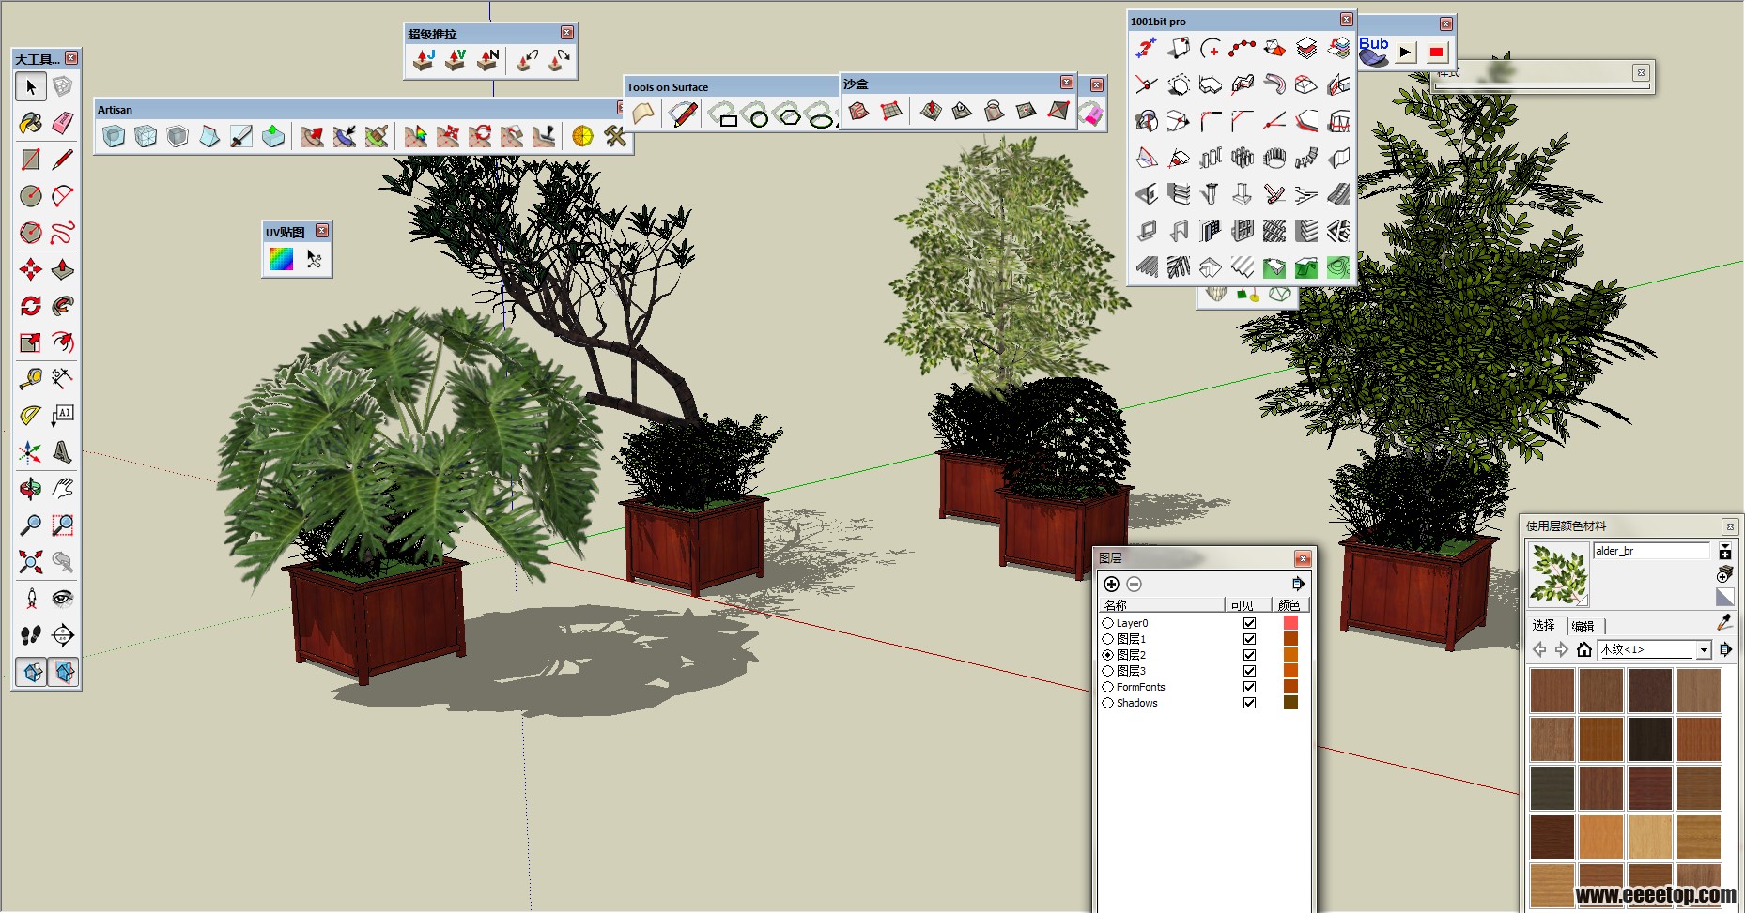Select the red pencil Line tool
The image size is (1745, 913).
tap(63, 160)
